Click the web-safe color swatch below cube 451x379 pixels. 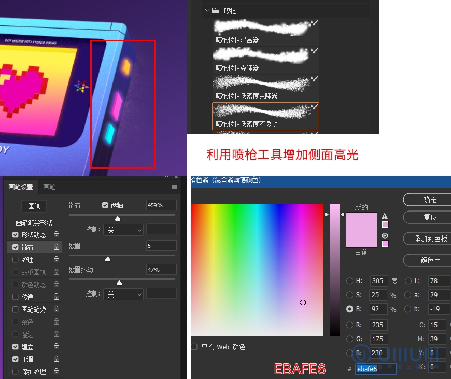[385, 244]
